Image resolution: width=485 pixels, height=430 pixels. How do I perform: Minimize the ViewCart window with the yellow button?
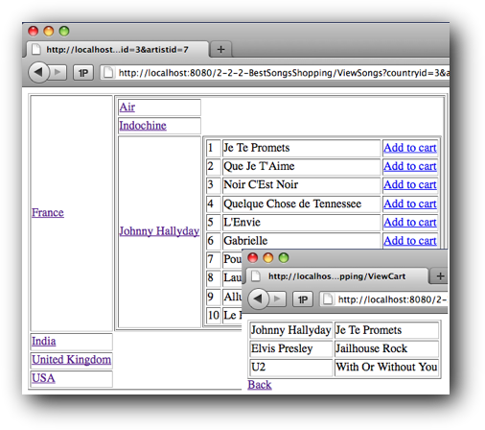268,258
